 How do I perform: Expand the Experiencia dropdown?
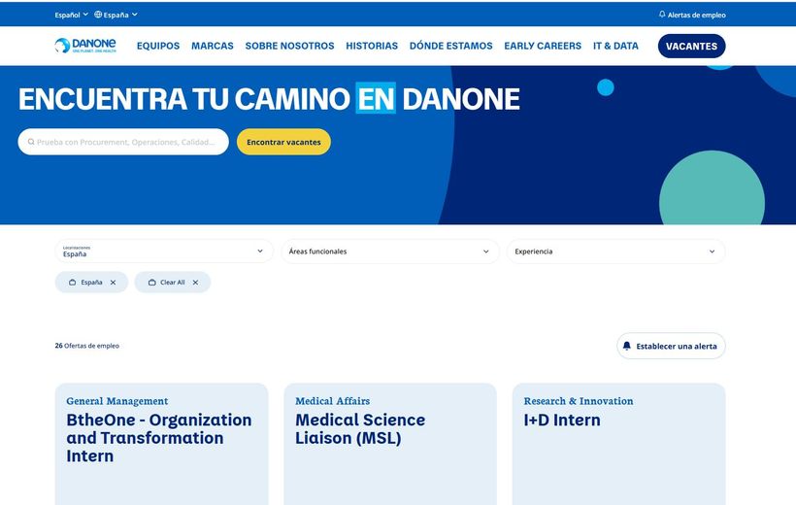(615, 251)
